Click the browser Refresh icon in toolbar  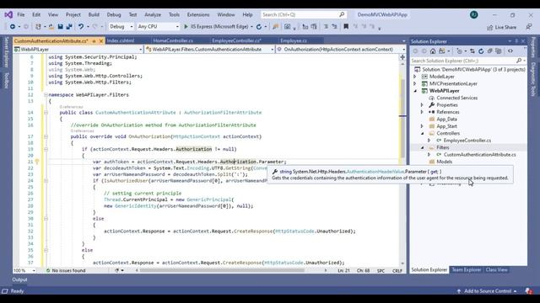(x=259, y=26)
